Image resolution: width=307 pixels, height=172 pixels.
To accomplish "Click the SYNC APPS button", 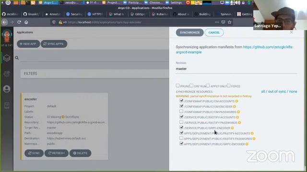I will pos(54,44).
